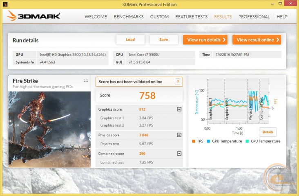Go to the Welcome tab
Viewport: 299px width, 196px height.
click(96, 17)
